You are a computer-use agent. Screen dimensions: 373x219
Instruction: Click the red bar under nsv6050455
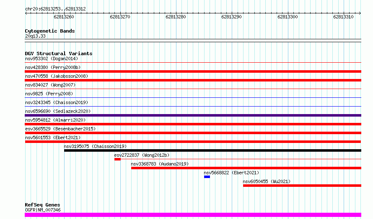point(302,186)
